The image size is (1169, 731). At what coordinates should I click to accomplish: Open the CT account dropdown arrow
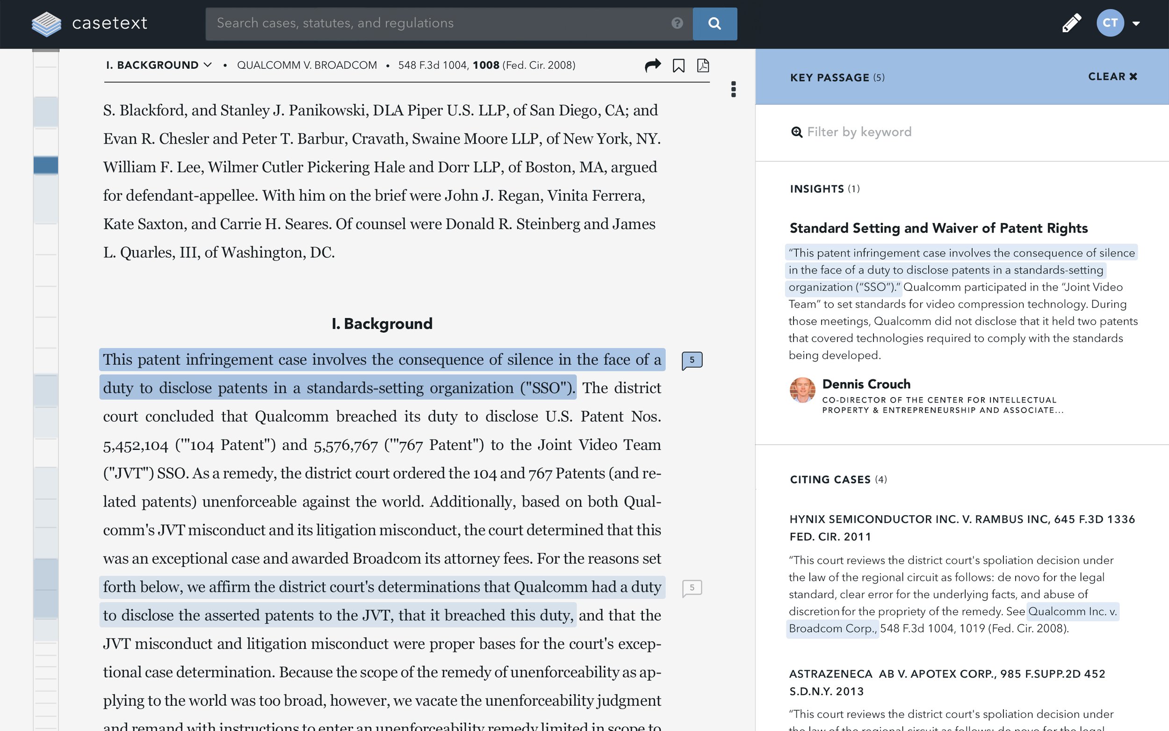coord(1136,23)
